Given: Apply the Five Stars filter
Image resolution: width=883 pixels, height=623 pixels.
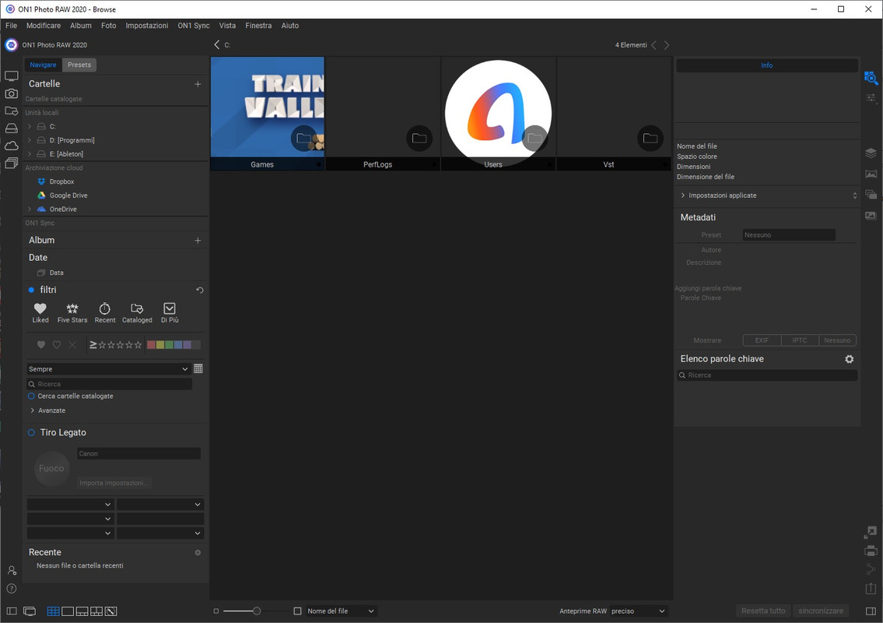Looking at the screenshot, I should point(72,313).
